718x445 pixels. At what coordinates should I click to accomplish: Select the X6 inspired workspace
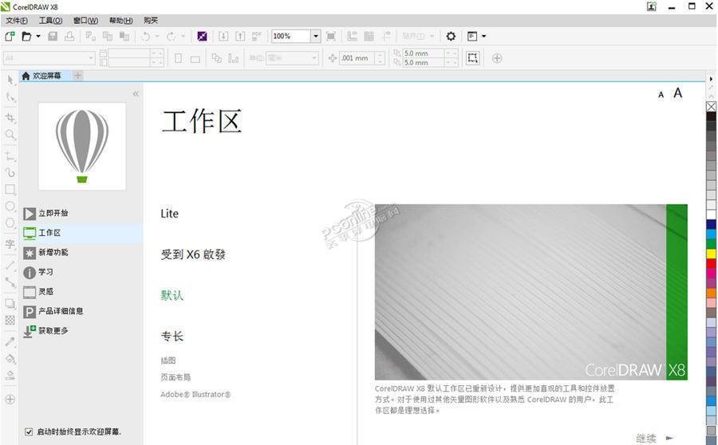[x=193, y=254]
